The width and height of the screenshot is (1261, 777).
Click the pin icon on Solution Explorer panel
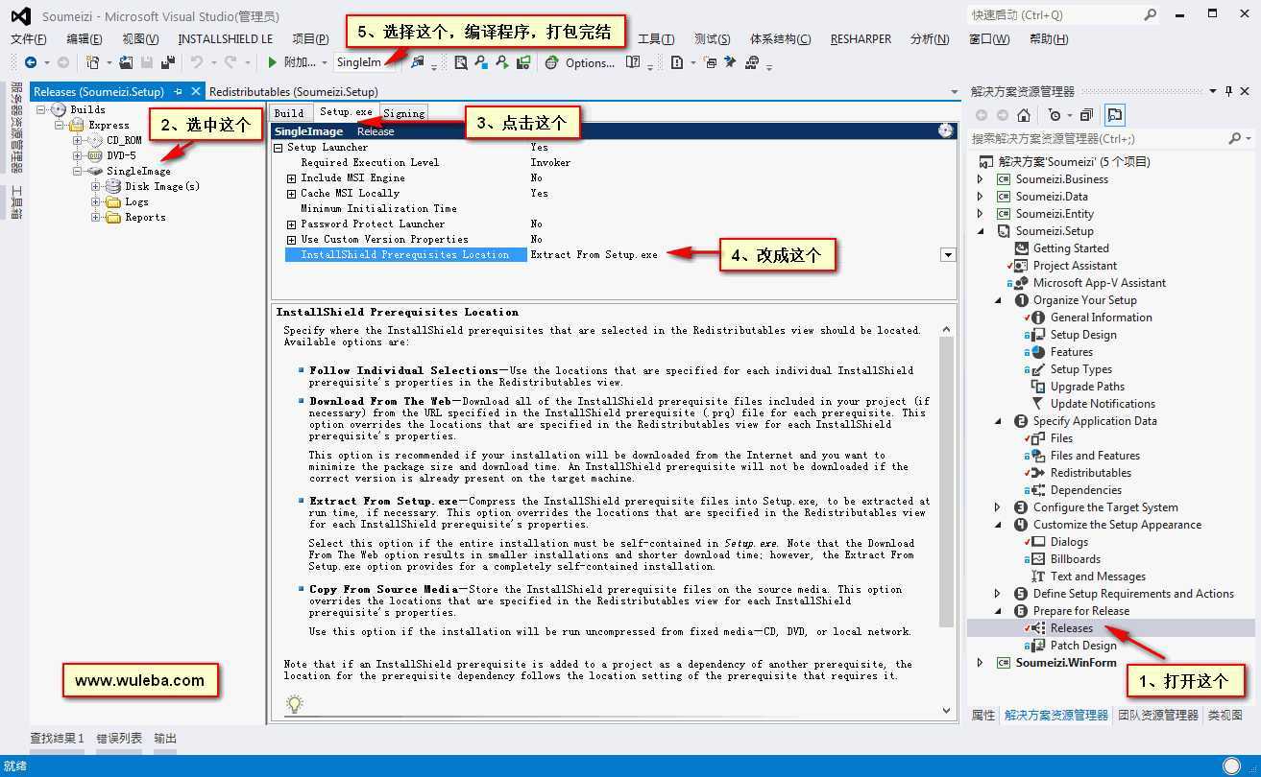1228,91
